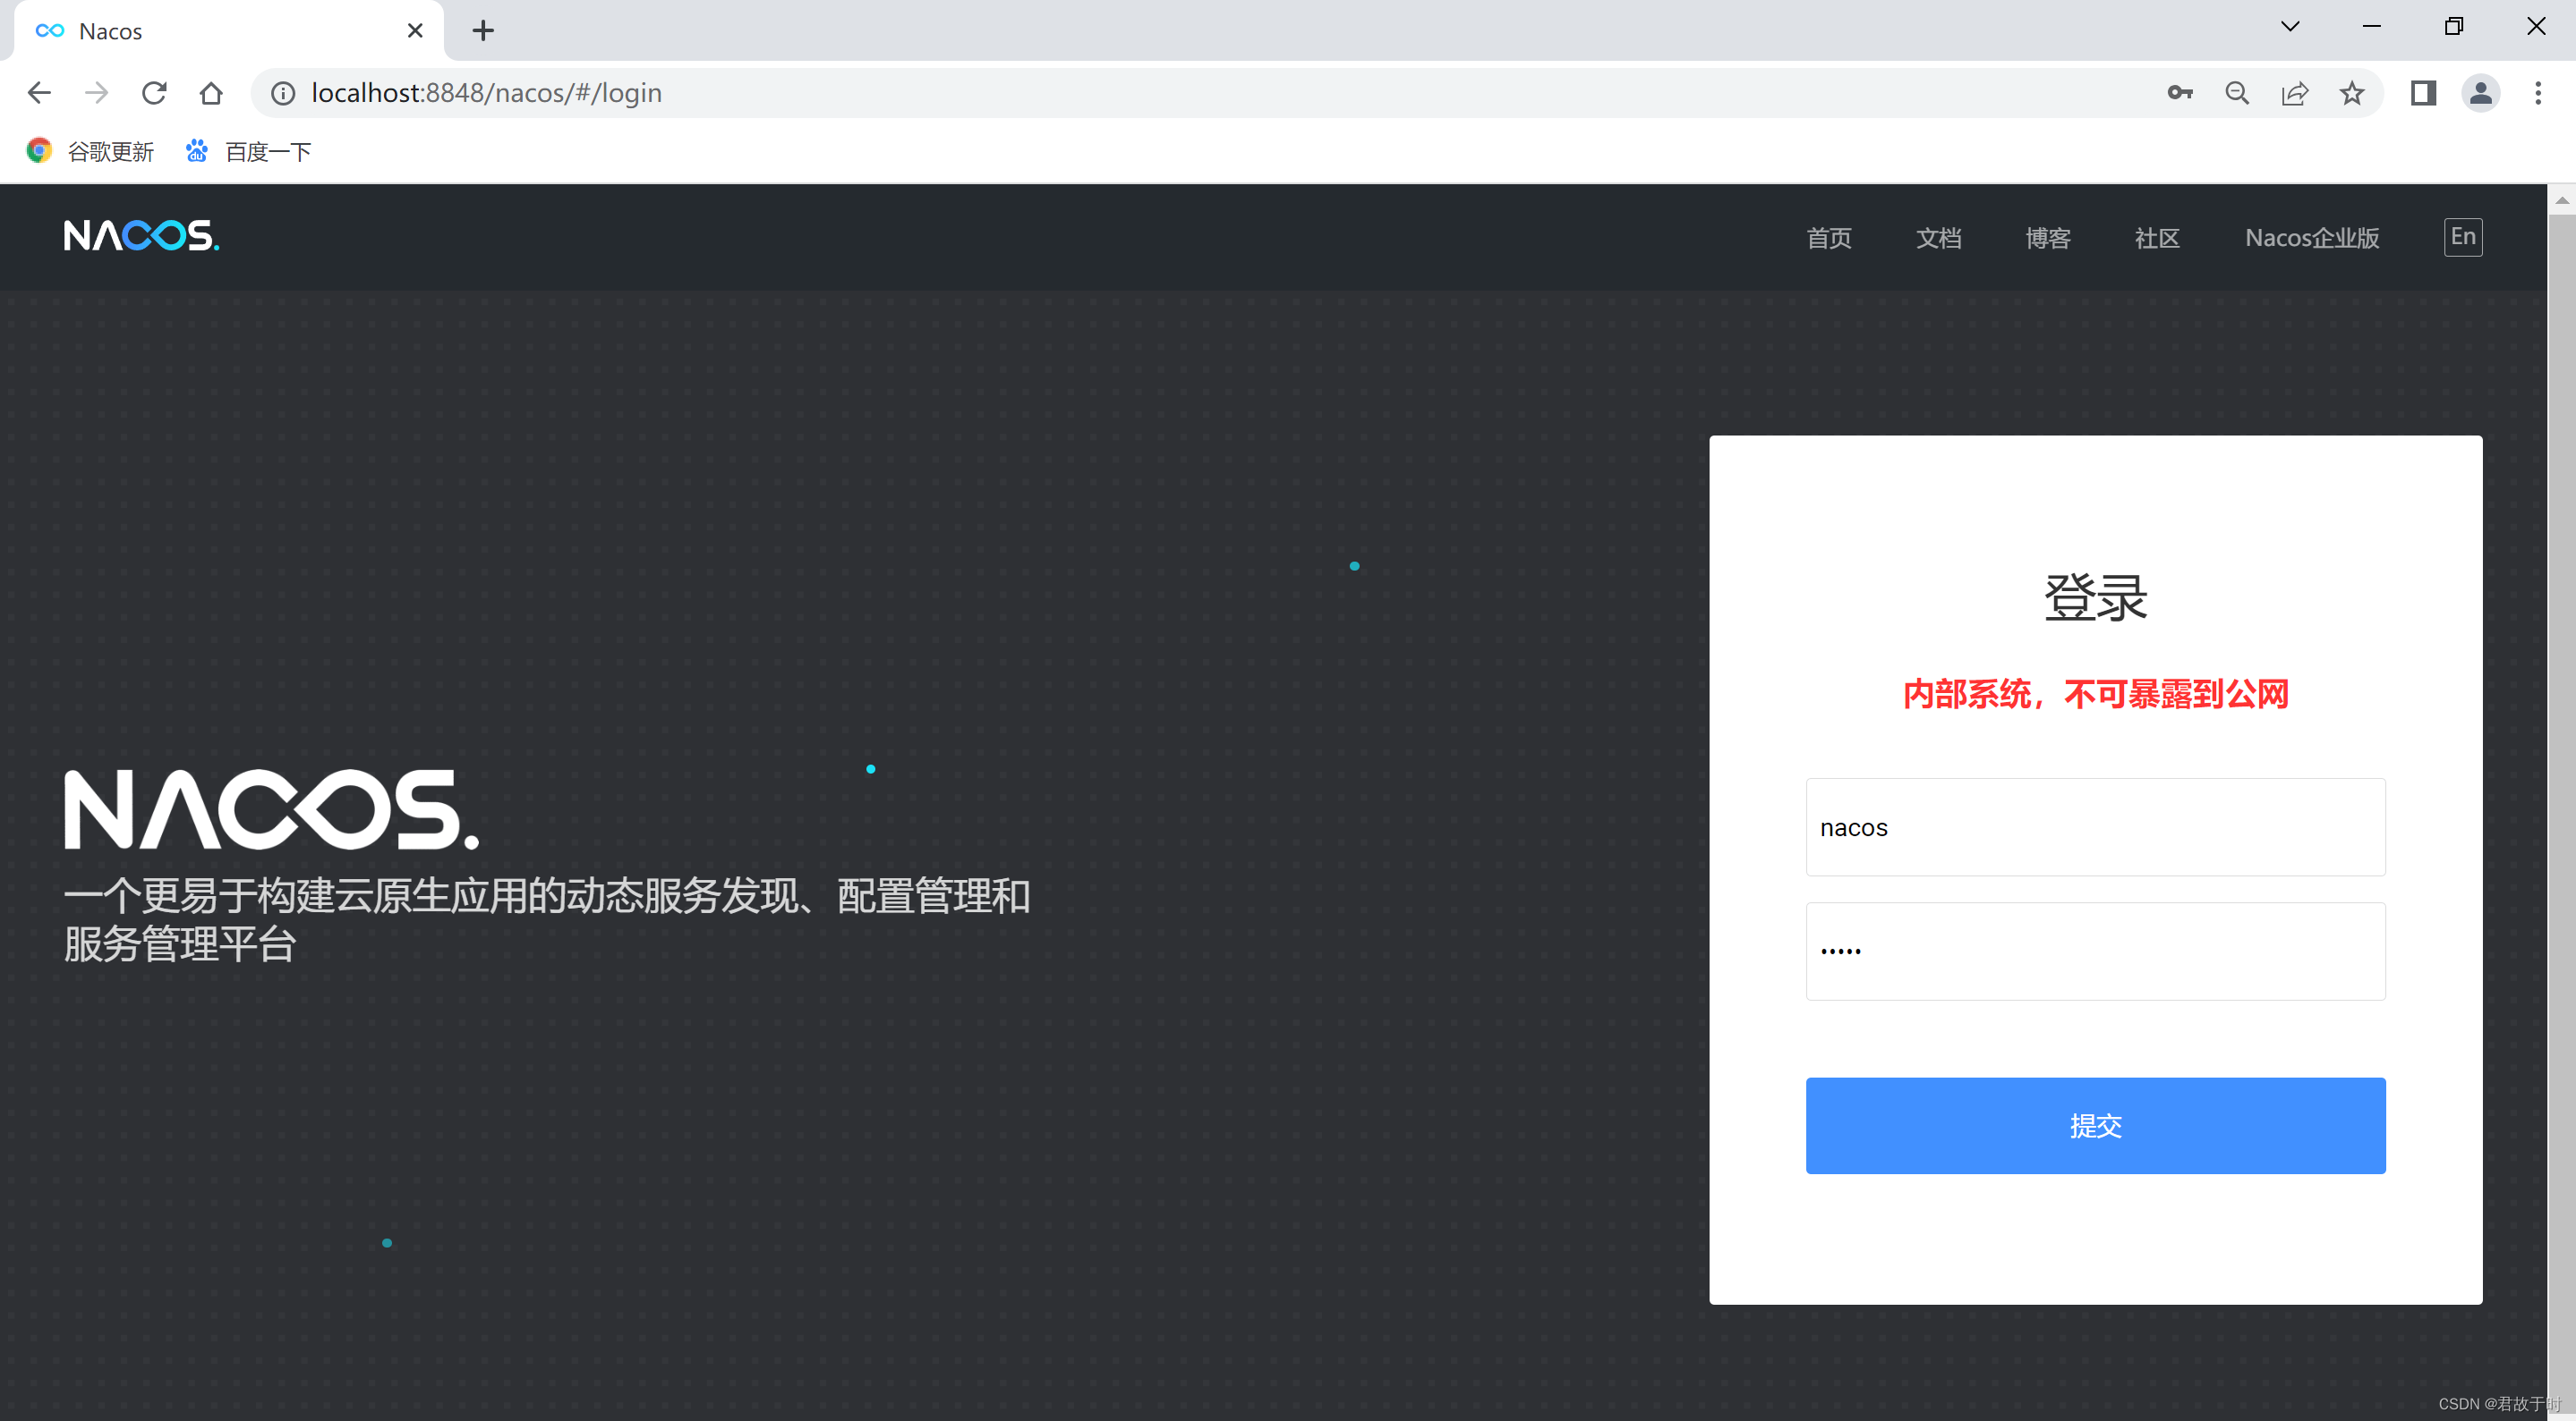Image resolution: width=2576 pixels, height=1421 pixels.
Task: Open the tab search dropdown arrow
Action: coord(2290,27)
